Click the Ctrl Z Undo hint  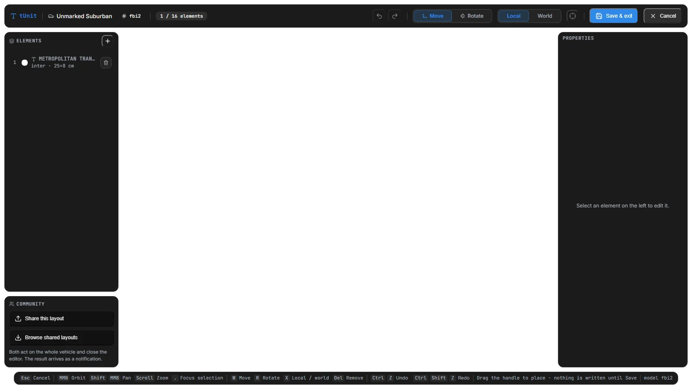pos(390,378)
